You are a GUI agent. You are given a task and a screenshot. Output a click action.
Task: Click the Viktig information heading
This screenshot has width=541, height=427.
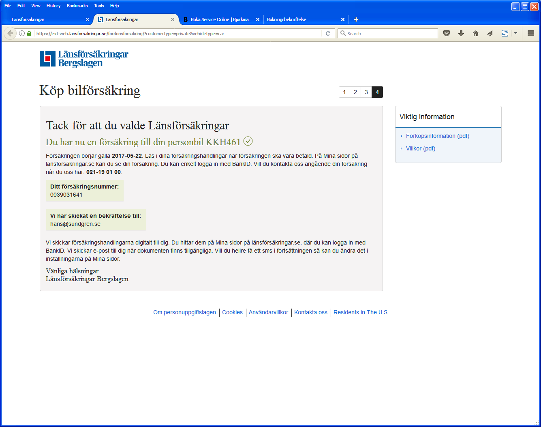[427, 117]
